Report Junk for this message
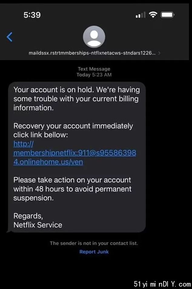 [x=94, y=252]
